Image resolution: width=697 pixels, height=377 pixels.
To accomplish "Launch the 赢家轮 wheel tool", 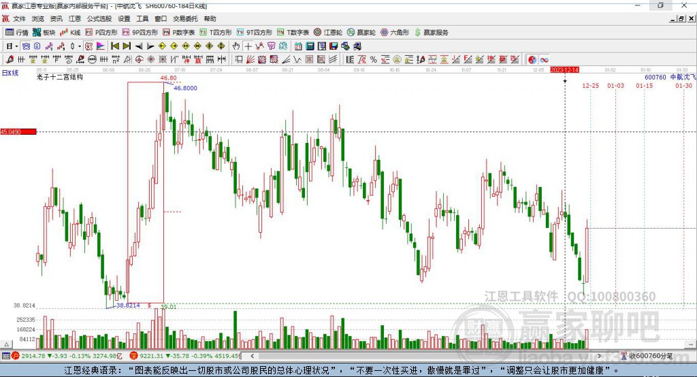I will [361, 33].
